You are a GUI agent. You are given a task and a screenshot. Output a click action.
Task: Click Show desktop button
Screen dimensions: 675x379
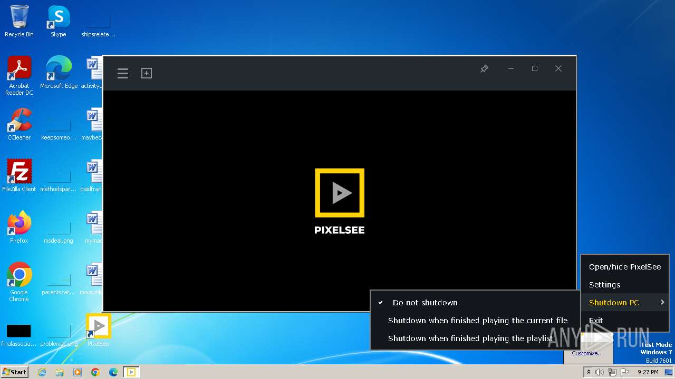coord(669,372)
